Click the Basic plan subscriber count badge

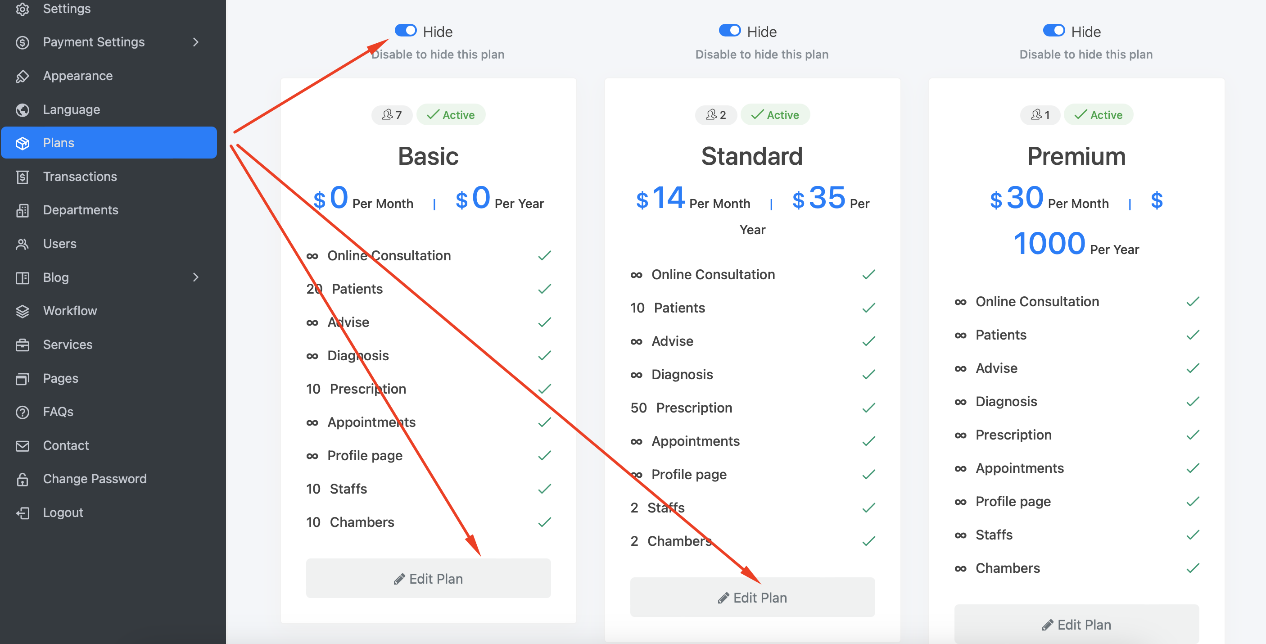point(392,114)
